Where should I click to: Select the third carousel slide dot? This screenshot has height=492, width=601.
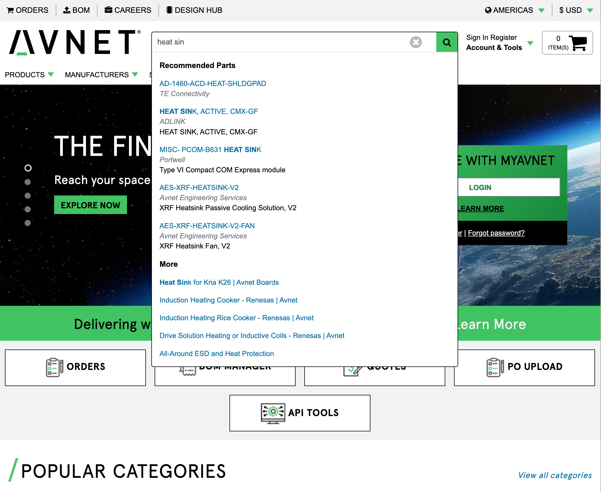coord(28,195)
